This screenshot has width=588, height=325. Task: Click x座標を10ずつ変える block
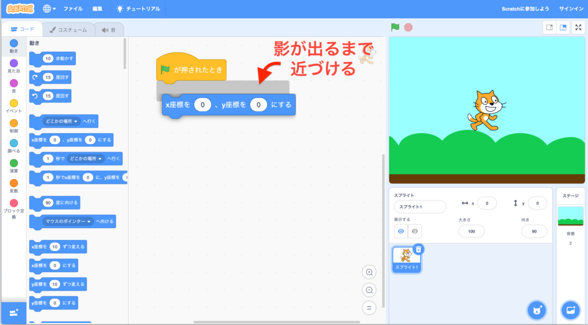(x=58, y=247)
